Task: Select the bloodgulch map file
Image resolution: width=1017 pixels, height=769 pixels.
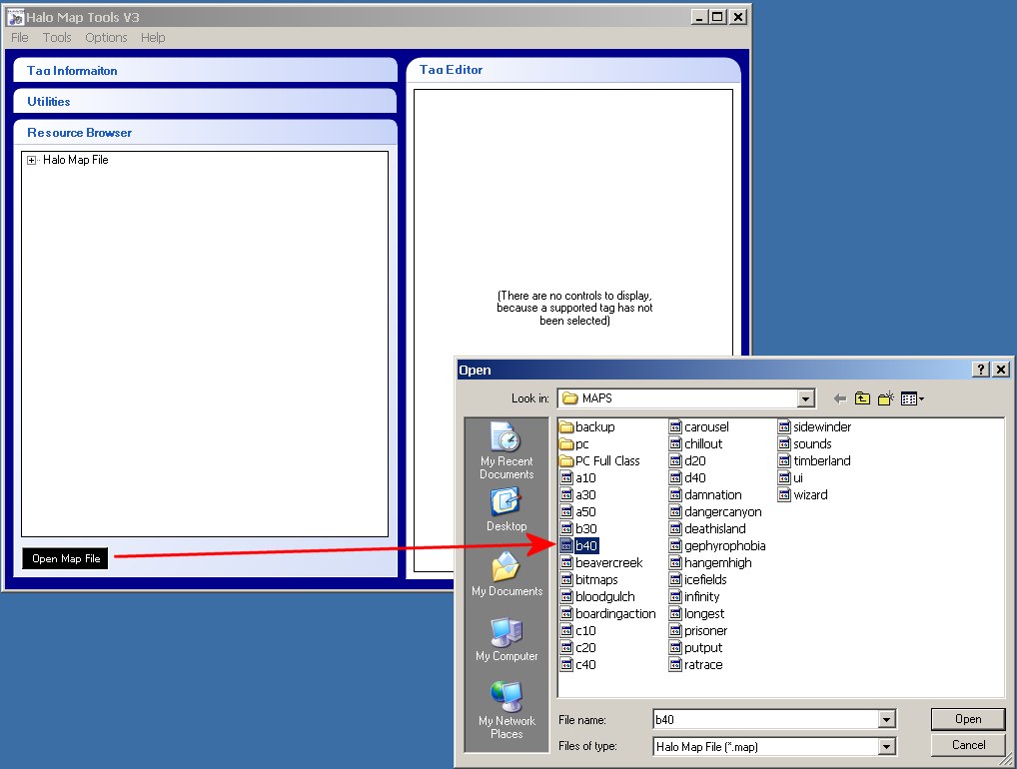Action: 604,596
